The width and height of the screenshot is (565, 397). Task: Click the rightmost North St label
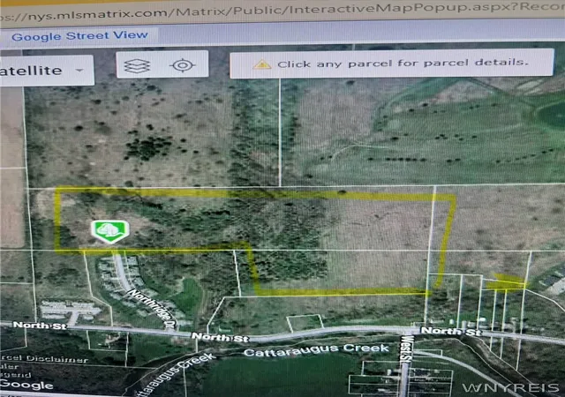450,331
